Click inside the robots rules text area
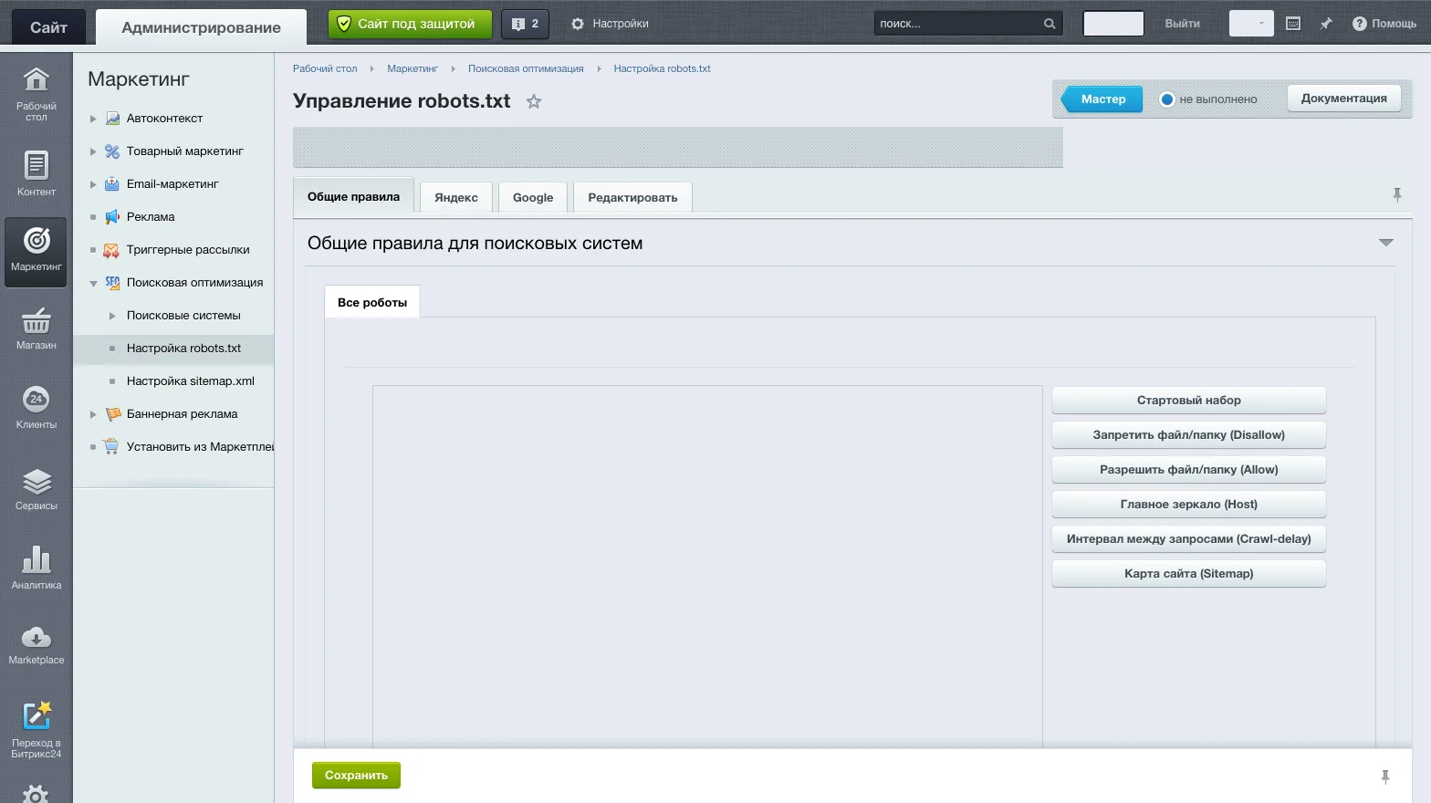 (707, 566)
